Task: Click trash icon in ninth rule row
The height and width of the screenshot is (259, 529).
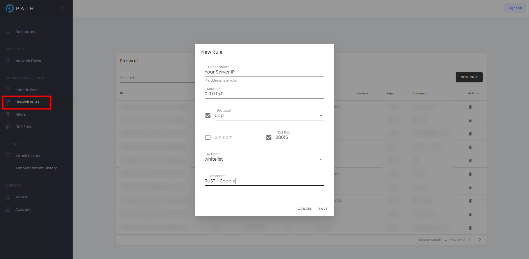Action: pyautogui.click(x=470, y=214)
